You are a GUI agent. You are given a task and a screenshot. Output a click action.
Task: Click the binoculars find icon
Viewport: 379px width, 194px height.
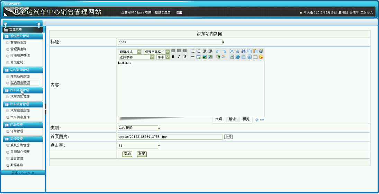(x=243, y=51)
